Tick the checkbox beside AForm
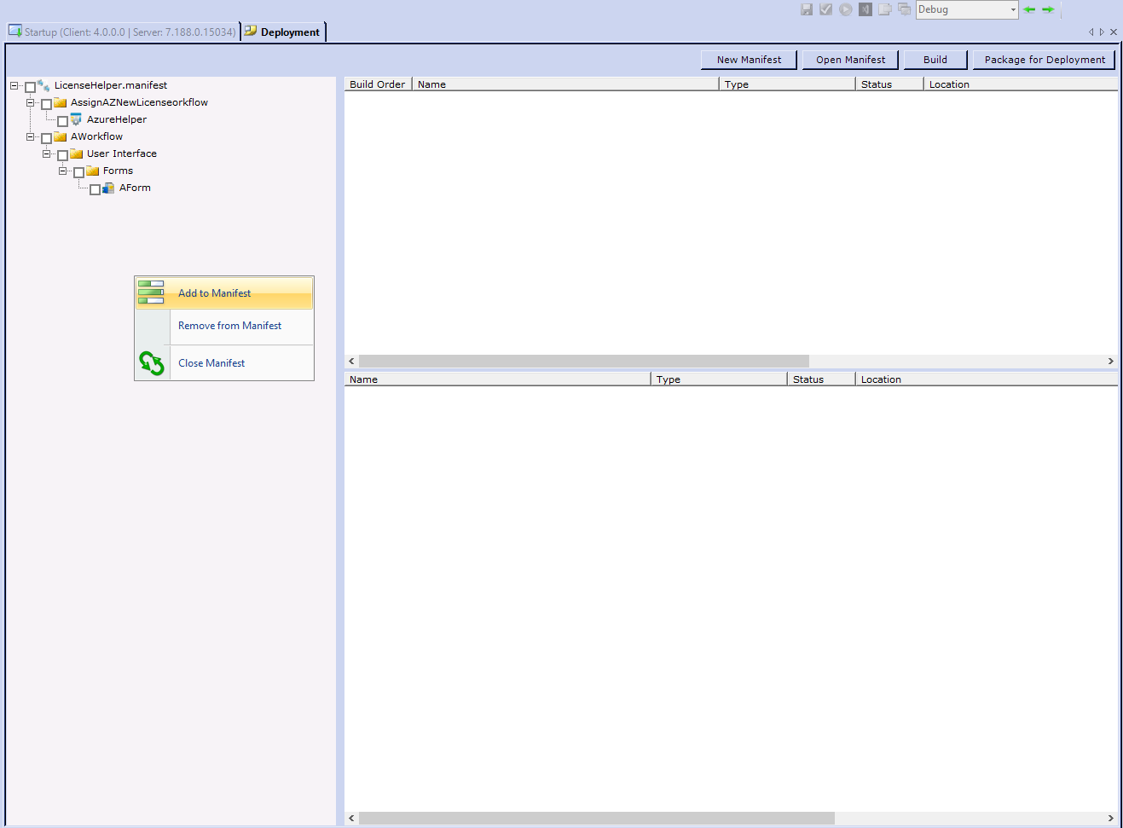The image size is (1123, 828). click(95, 189)
